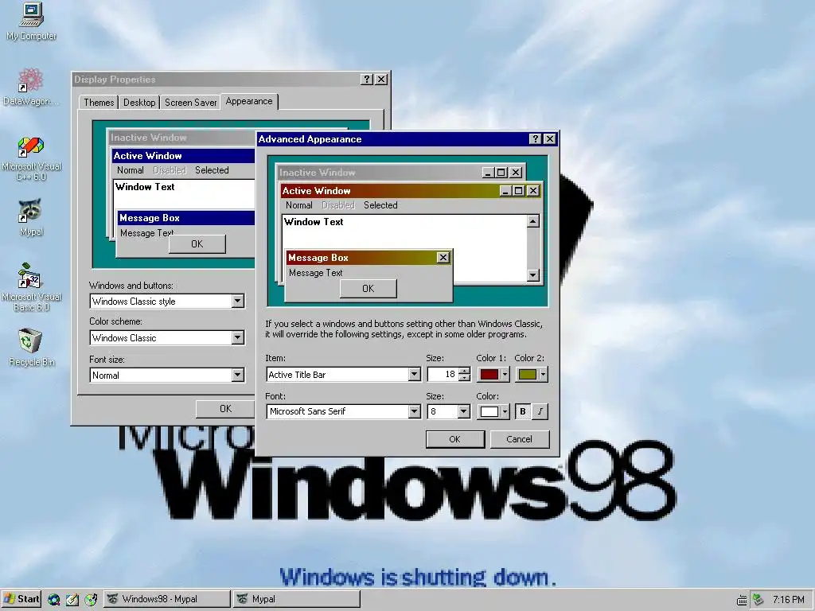Click the white font Color swatch
This screenshot has width=815, height=611.
[x=489, y=411]
